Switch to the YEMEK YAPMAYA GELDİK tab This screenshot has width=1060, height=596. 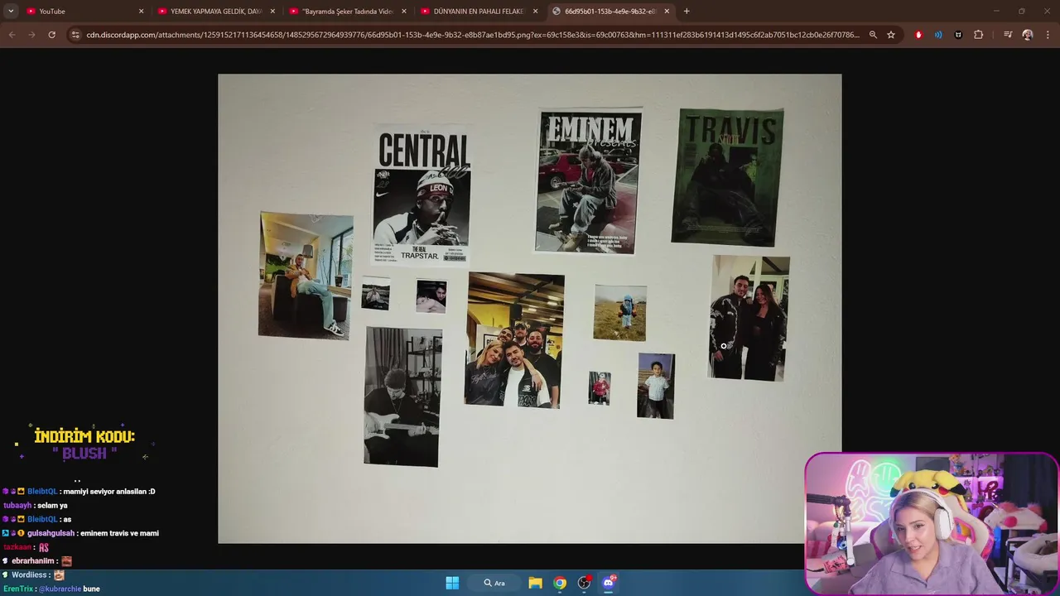coord(216,11)
